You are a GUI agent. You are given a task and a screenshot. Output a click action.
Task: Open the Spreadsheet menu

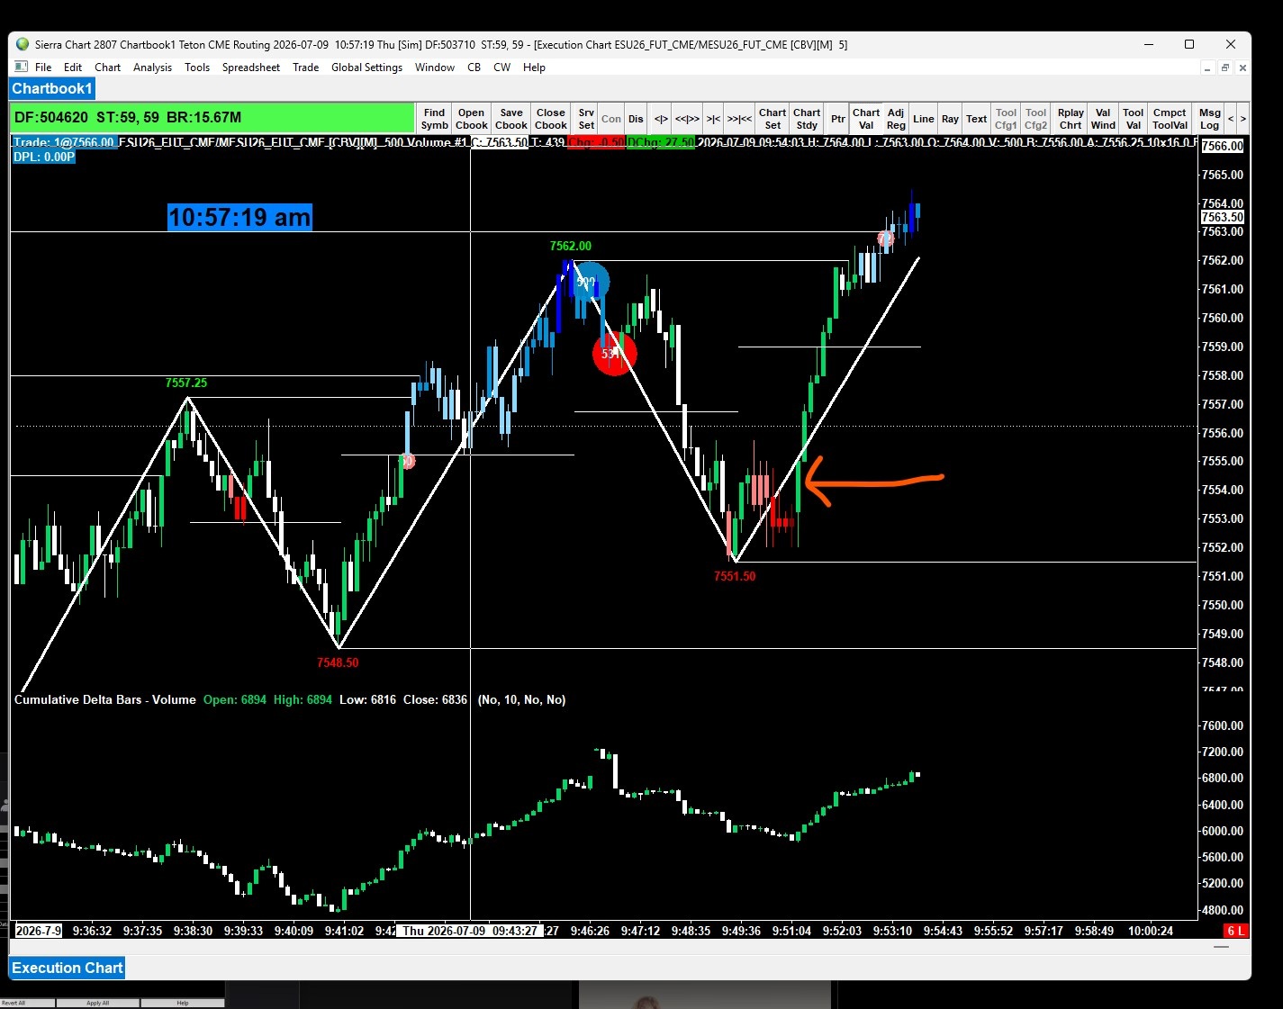pyautogui.click(x=251, y=68)
